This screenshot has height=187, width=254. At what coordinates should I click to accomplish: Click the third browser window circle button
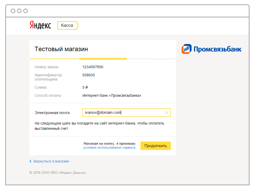25,11
